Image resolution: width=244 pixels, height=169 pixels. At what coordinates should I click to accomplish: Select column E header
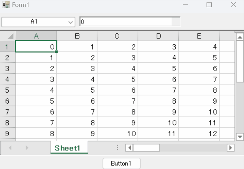pos(199,36)
